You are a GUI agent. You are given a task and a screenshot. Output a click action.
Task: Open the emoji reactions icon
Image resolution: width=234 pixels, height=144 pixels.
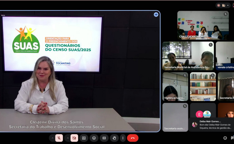click(94, 138)
